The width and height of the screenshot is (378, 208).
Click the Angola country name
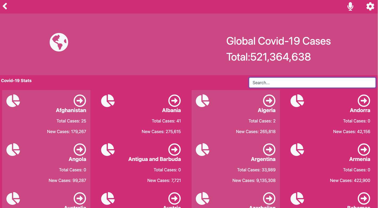pyautogui.click(x=77, y=159)
